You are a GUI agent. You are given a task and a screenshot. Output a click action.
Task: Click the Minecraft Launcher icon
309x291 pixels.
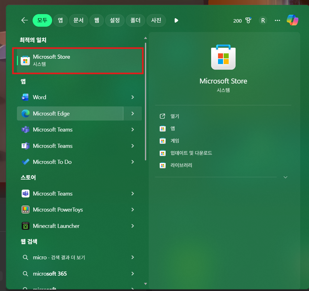point(25,226)
